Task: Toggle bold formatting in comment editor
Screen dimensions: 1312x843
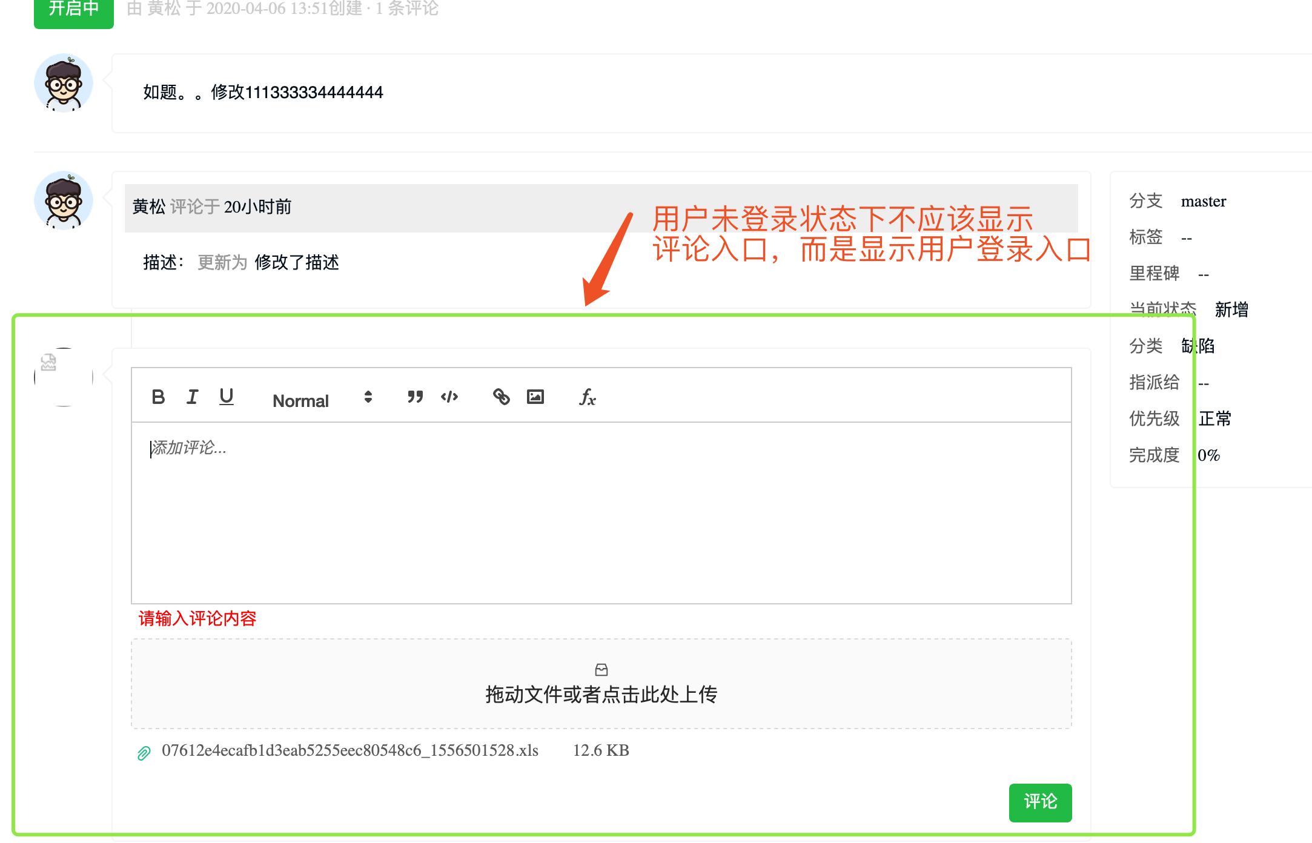Action: coord(158,397)
